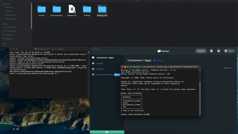Click the Finder sidebar scrollbar

click(x=31, y=16)
